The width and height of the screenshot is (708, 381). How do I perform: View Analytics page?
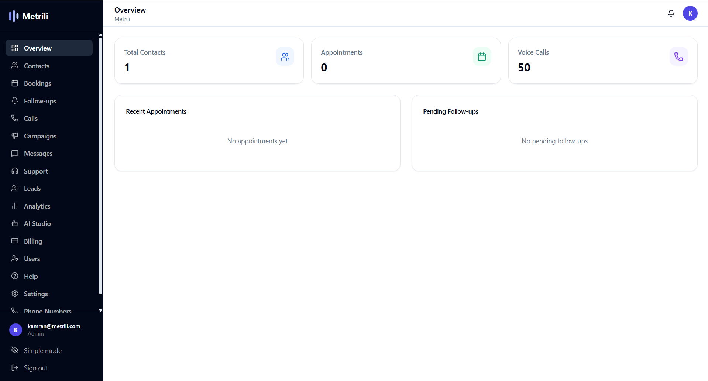click(49, 206)
